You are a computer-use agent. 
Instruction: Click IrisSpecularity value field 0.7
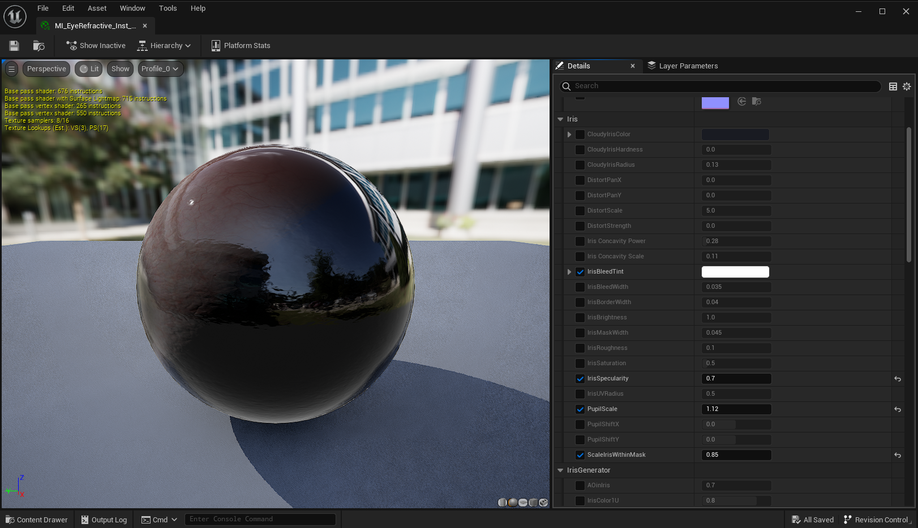point(736,379)
